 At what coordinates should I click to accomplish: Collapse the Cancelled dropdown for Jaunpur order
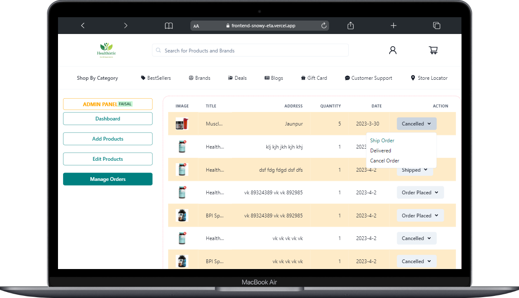click(416, 124)
